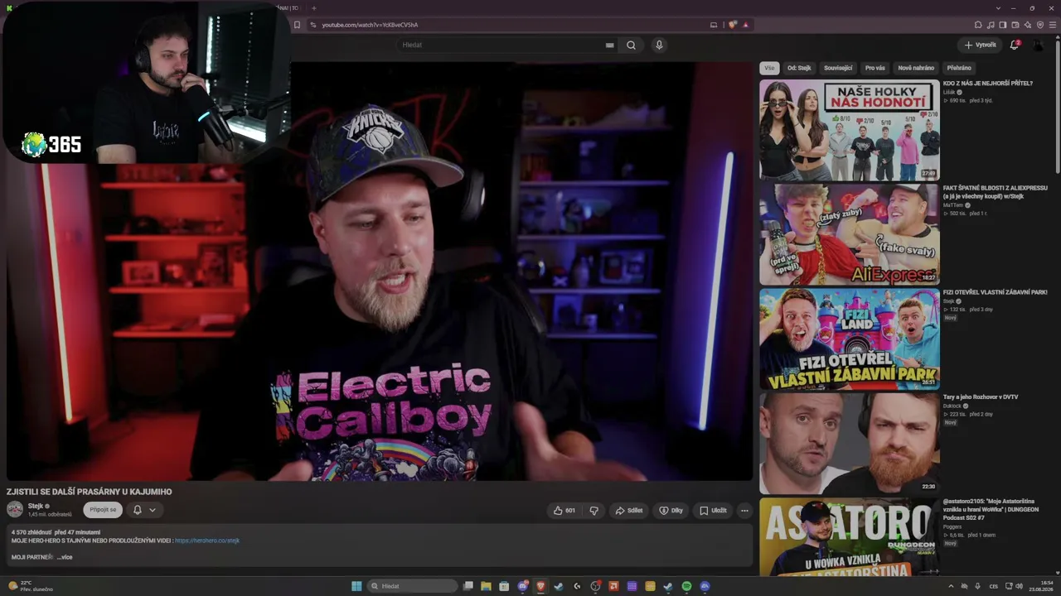
Task: Expand description with ...více
Action: click(65, 557)
